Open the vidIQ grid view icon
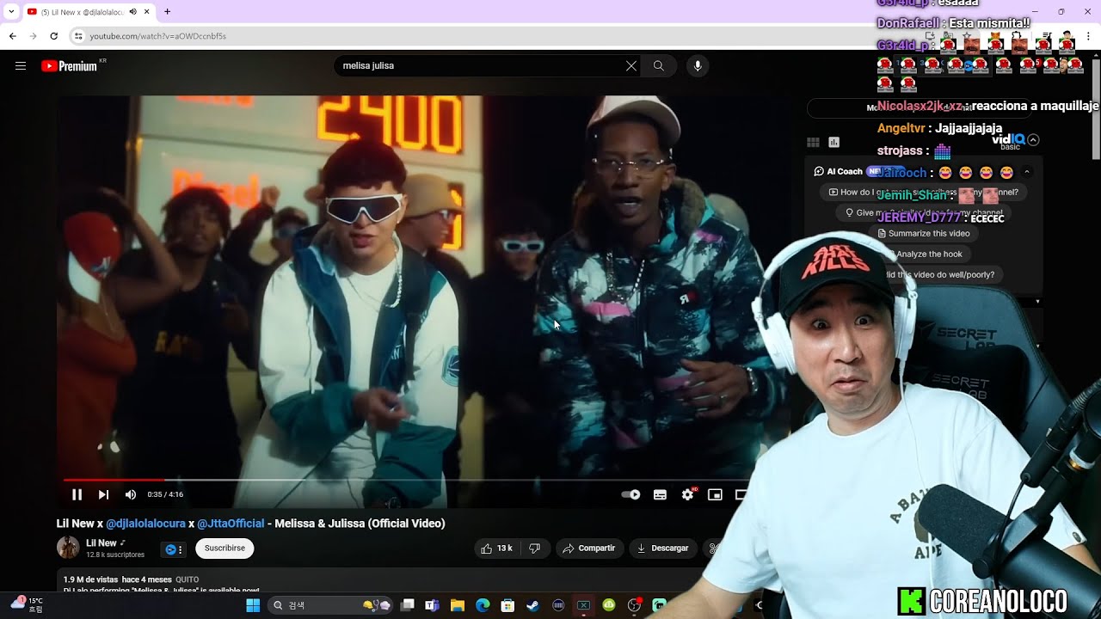 coord(813,143)
